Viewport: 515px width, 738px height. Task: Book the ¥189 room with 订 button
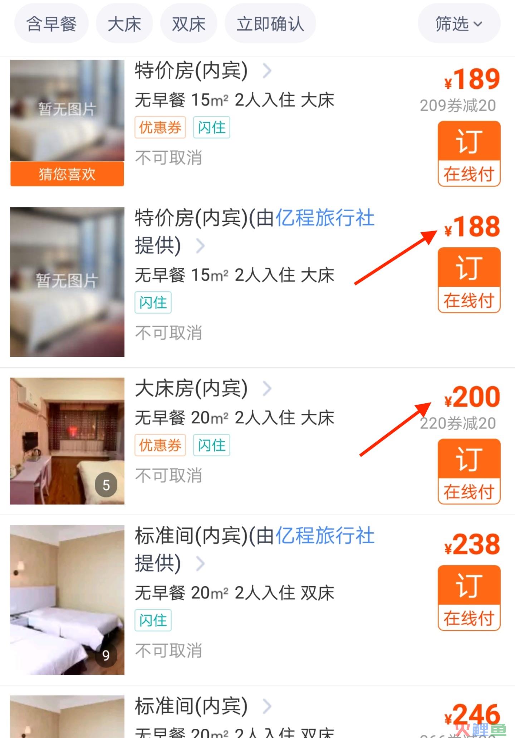point(469,154)
